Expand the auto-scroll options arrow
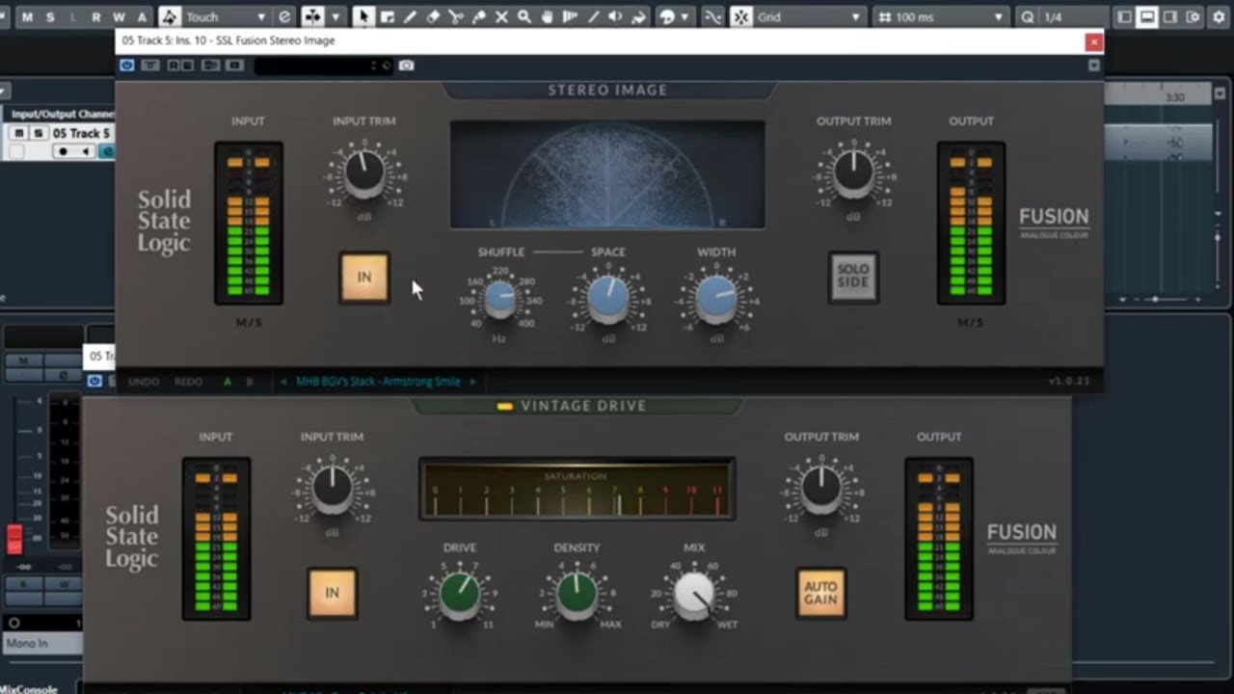 [x=335, y=16]
